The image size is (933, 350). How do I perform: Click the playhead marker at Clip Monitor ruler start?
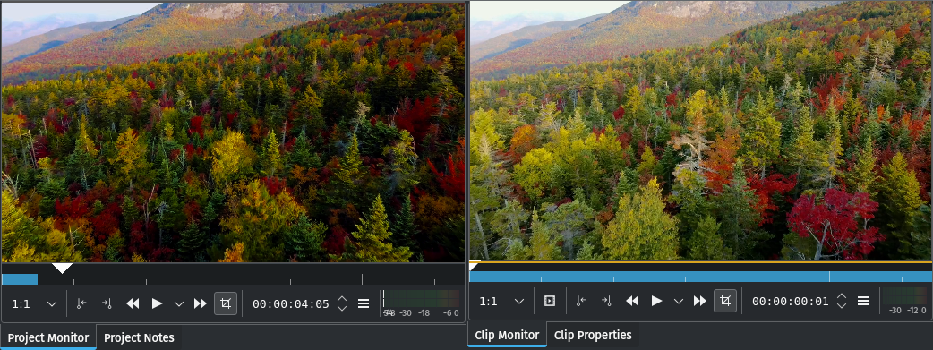coord(474,267)
